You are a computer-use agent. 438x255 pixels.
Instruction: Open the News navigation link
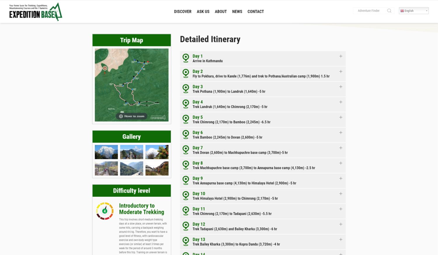coord(237,12)
